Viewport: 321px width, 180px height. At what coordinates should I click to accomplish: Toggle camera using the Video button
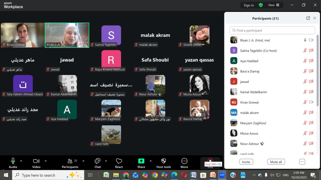point(36,161)
